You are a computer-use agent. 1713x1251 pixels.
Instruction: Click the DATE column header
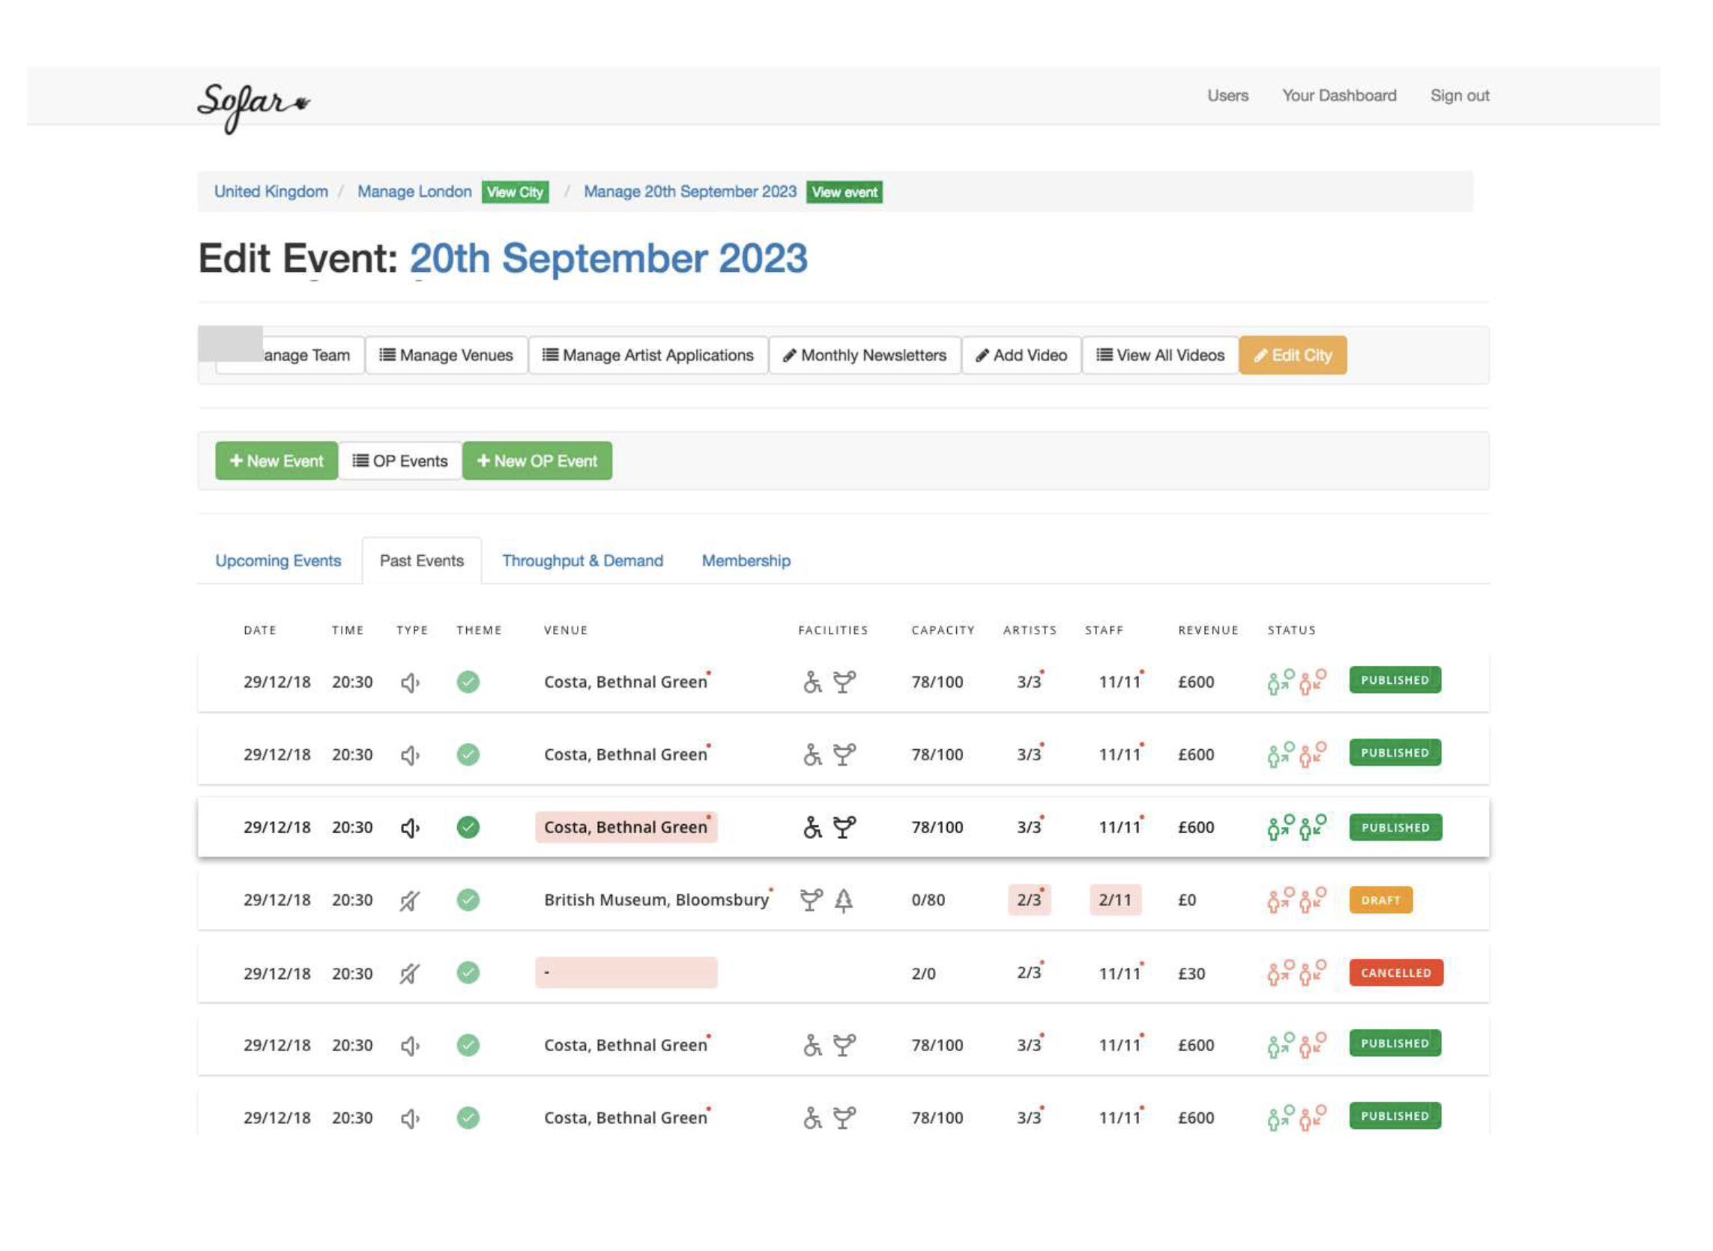[x=260, y=630]
